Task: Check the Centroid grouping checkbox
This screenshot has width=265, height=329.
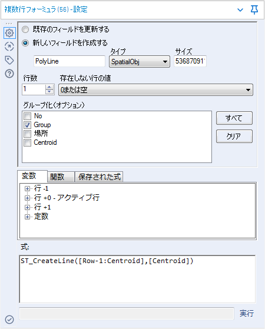Action: (27, 142)
